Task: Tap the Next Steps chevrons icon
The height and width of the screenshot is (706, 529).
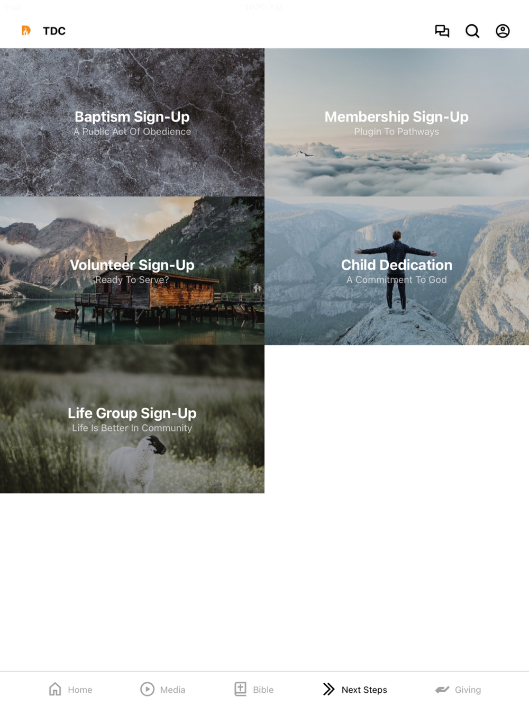Action: pyautogui.click(x=329, y=689)
